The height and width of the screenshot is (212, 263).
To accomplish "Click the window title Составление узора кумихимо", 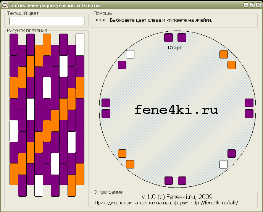I will click(x=55, y=5).
